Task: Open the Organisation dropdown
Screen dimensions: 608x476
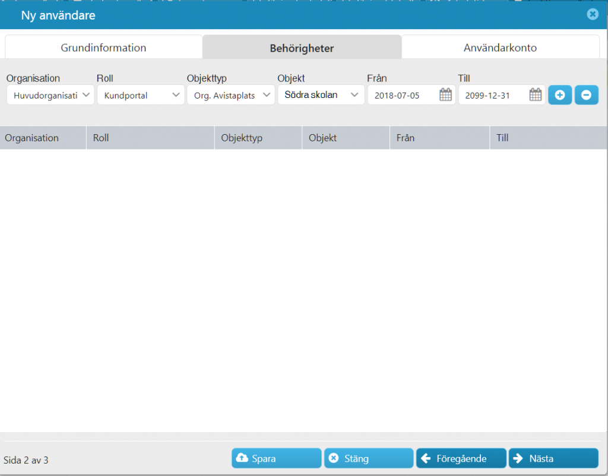Action: 50,95
